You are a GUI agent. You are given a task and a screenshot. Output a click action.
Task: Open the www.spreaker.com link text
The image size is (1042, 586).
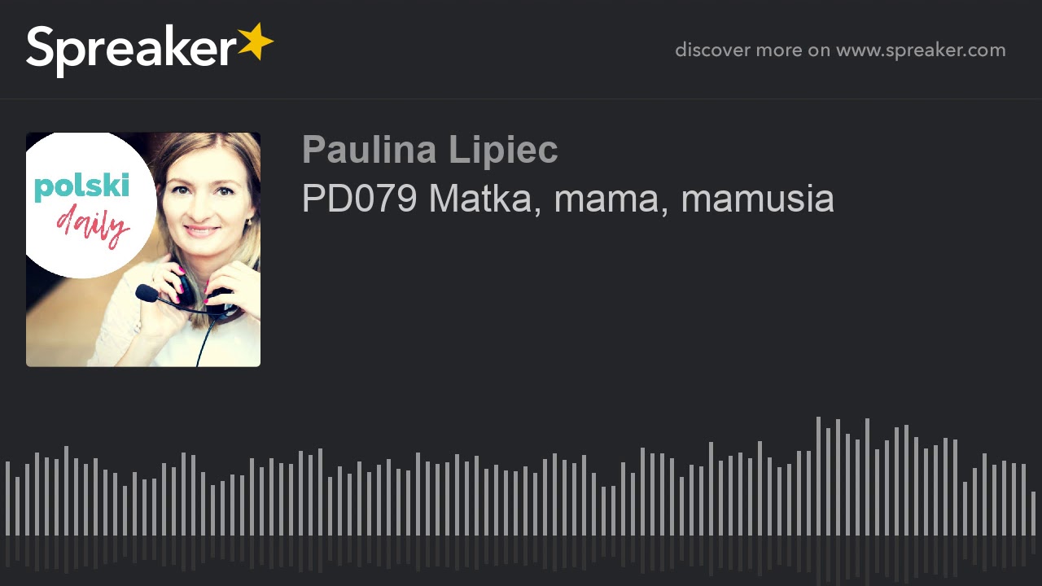(x=921, y=50)
